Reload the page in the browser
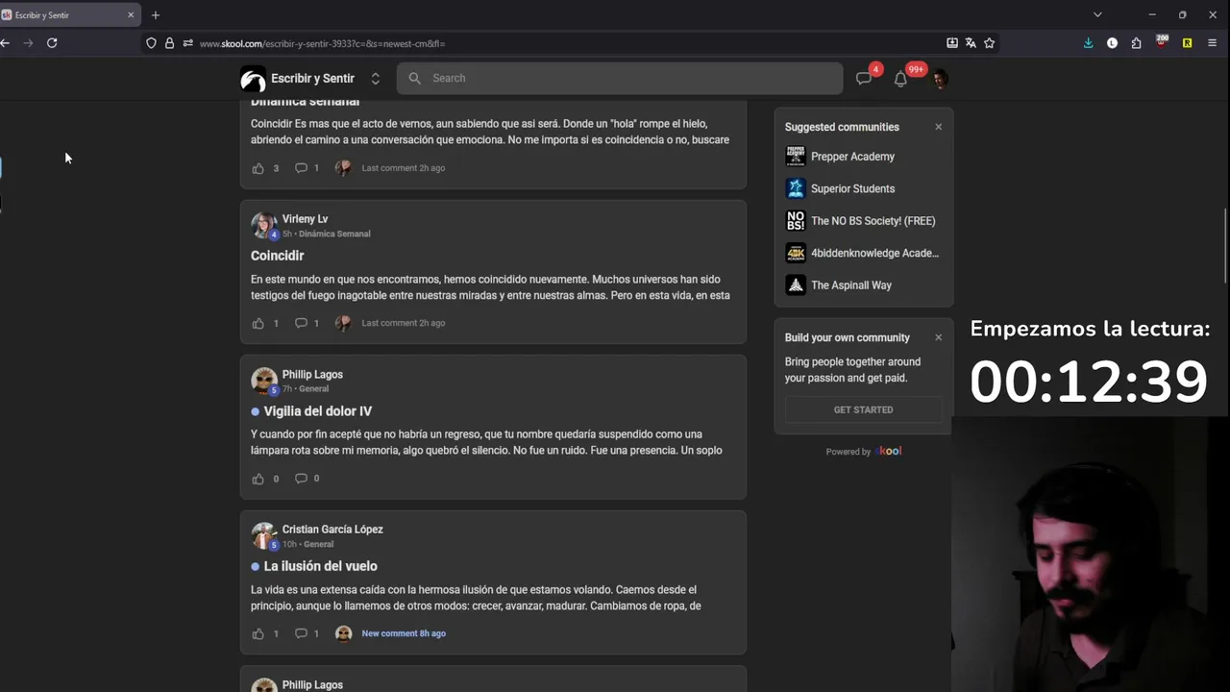1230x692 pixels. (x=52, y=43)
